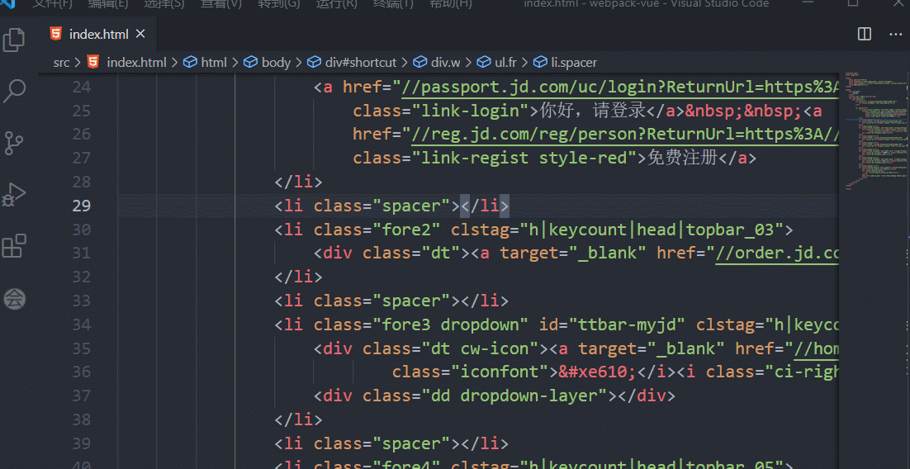Open the Search view in activity bar
This screenshot has width=910, height=469.
14,91
